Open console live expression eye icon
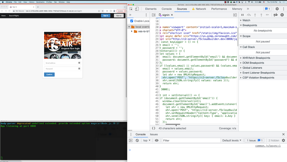 point(157,141)
